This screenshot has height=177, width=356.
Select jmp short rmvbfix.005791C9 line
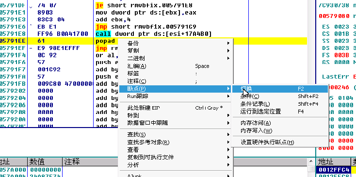(x=146, y=27)
